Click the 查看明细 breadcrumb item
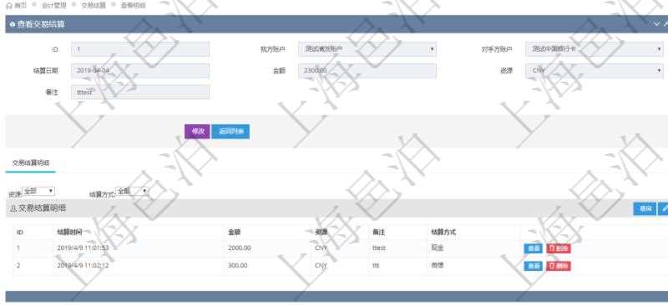The width and height of the screenshot is (668, 305). point(133,6)
